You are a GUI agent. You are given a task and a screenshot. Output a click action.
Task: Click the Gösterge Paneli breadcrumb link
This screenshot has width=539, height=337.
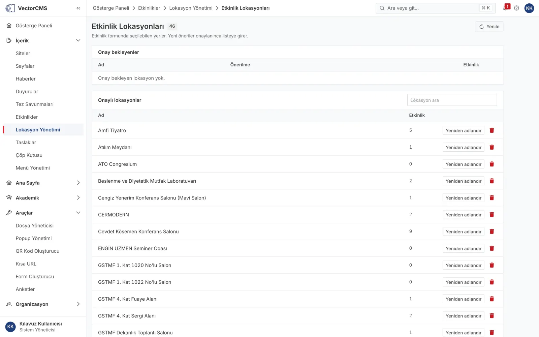click(111, 8)
